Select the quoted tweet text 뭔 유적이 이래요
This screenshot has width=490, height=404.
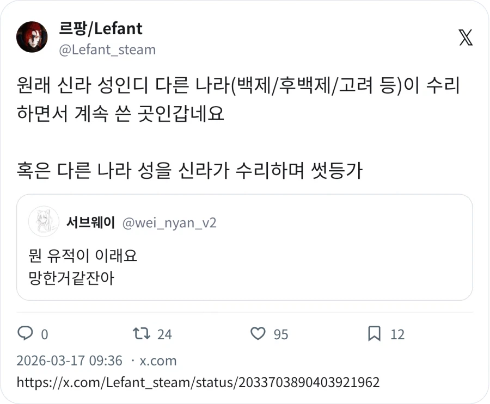82,256
